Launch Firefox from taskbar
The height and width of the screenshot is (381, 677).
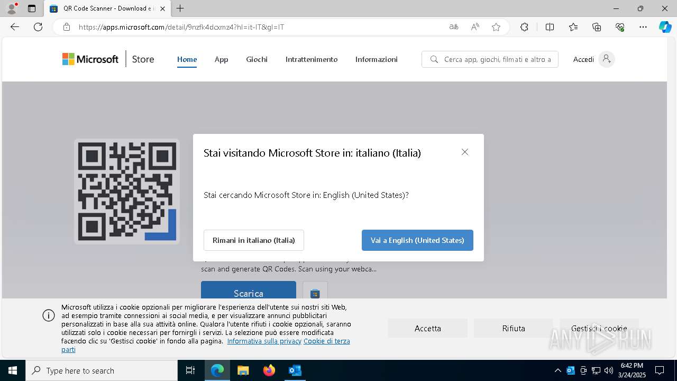tap(269, 370)
